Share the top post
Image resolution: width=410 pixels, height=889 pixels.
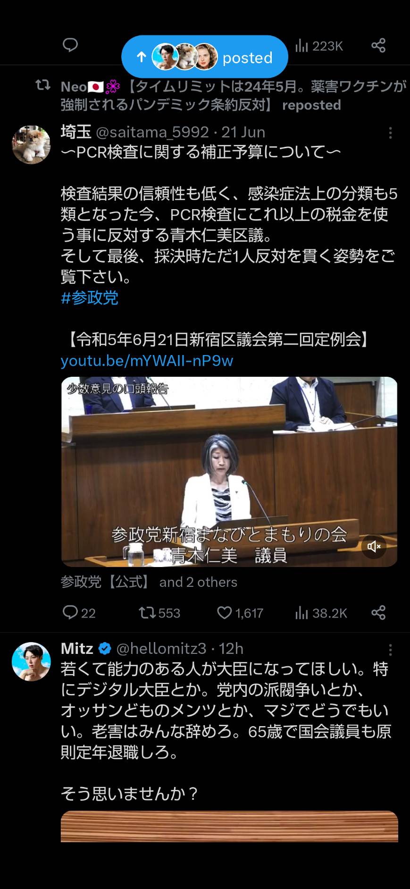point(378,45)
